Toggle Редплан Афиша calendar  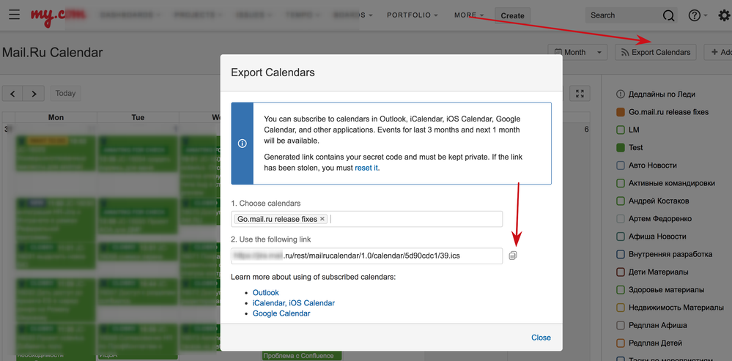tap(621, 326)
